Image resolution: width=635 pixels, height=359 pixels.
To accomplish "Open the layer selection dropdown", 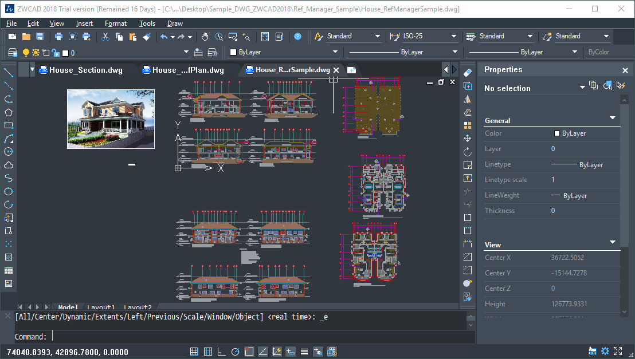I will (x=185, y=52).
